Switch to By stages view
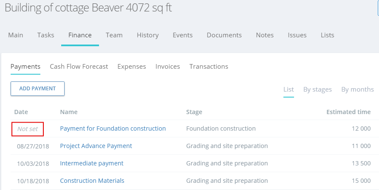Screen dimensions: 379x190 317,89
